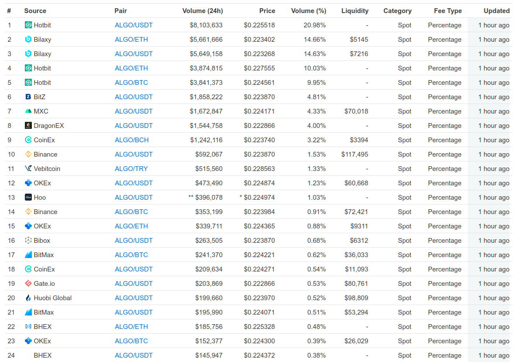Viewport: 514px width, 362px height.
Task: Select the $0.228563 price cell
Action: [259, 169]
